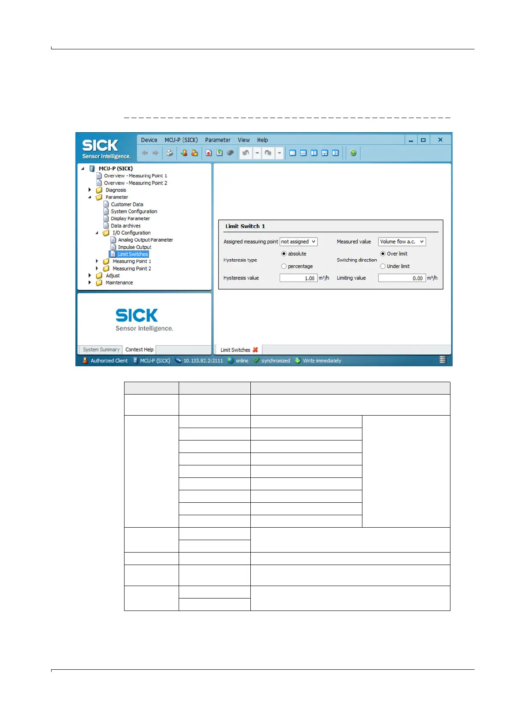The width and height of the screenshot is (511, 723).
Task: Click the eraser-like icon in toolbar
Action: 230,153
